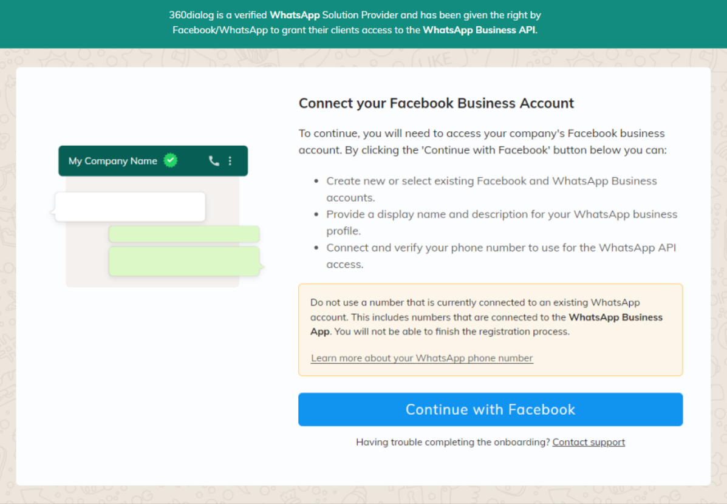Click the bold WhatsApp Business API banner text
The height and width of the screenshot is (504, 727).
pos(479,30)
